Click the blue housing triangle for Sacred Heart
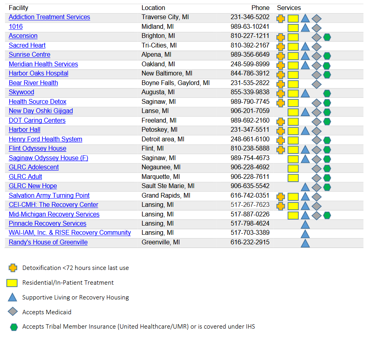The height and width of the screenshot is (341, 367). (305, 46)
